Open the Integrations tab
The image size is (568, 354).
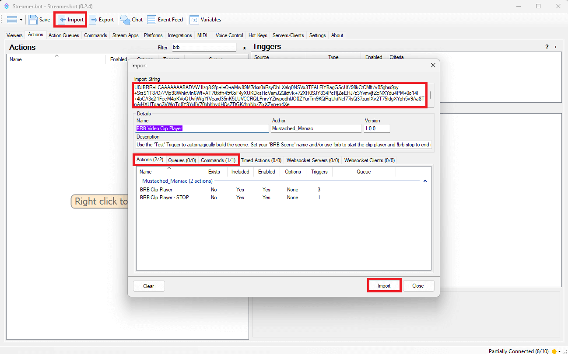(180, 35)
